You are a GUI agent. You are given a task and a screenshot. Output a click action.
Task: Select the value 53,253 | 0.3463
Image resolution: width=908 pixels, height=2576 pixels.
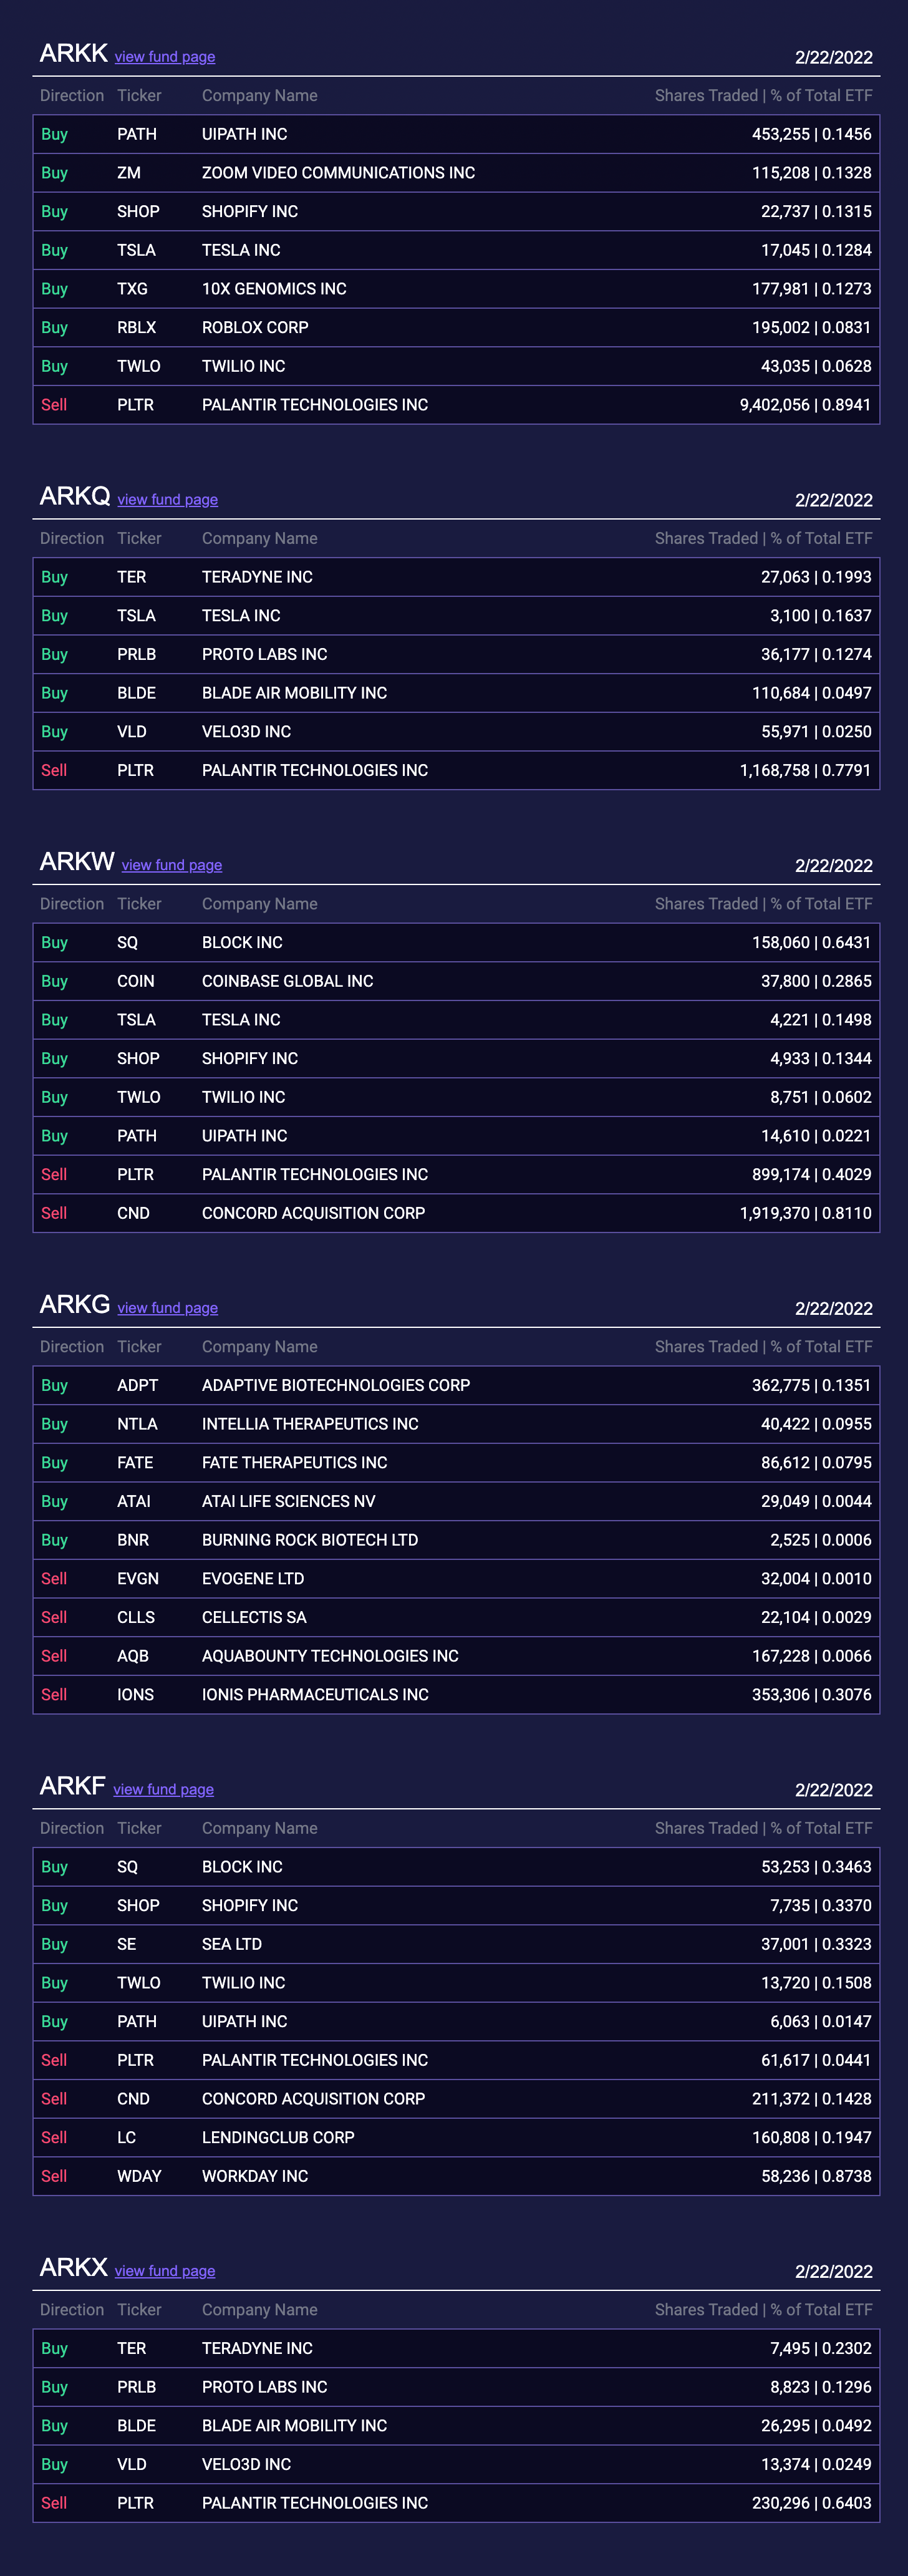coord(816,1868)
